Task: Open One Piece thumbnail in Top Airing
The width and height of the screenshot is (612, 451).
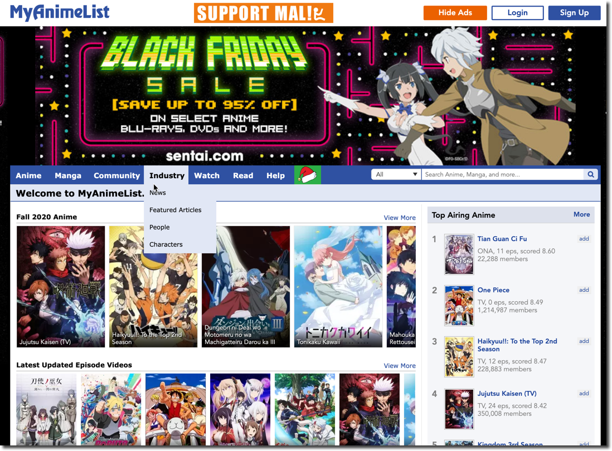Action: click(459, 306)
